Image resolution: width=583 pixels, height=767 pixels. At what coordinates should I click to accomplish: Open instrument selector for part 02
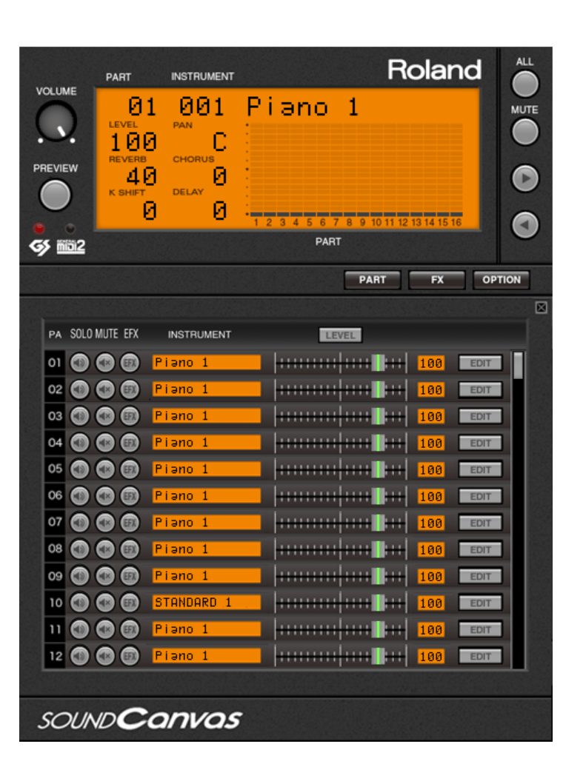point(206,389)
